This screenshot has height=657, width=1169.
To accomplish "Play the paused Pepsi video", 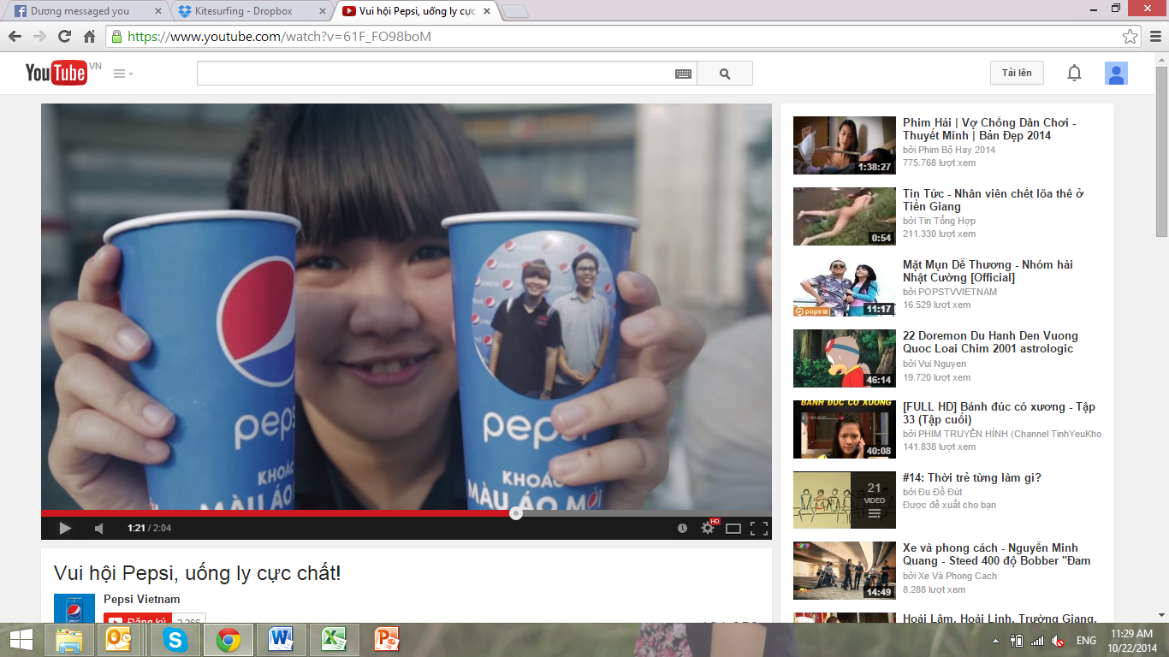I will tap(65, 528).
